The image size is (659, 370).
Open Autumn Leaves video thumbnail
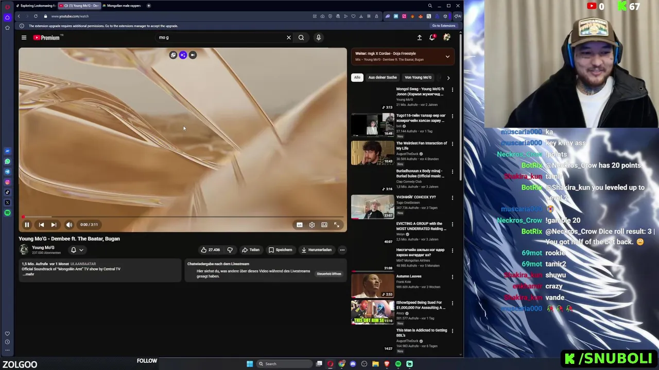(x=373, y=286)
